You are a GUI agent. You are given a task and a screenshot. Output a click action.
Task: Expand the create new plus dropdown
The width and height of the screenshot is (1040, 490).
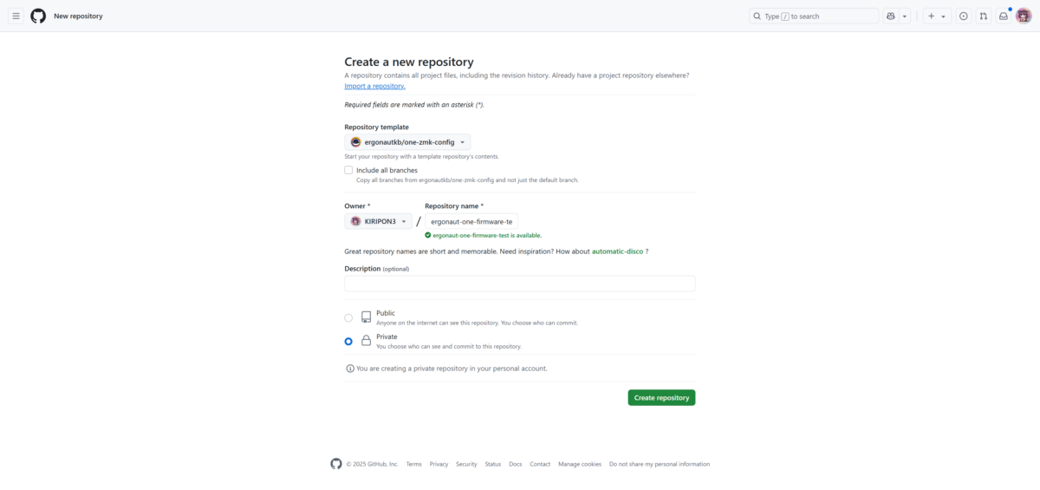pos(936,16)
